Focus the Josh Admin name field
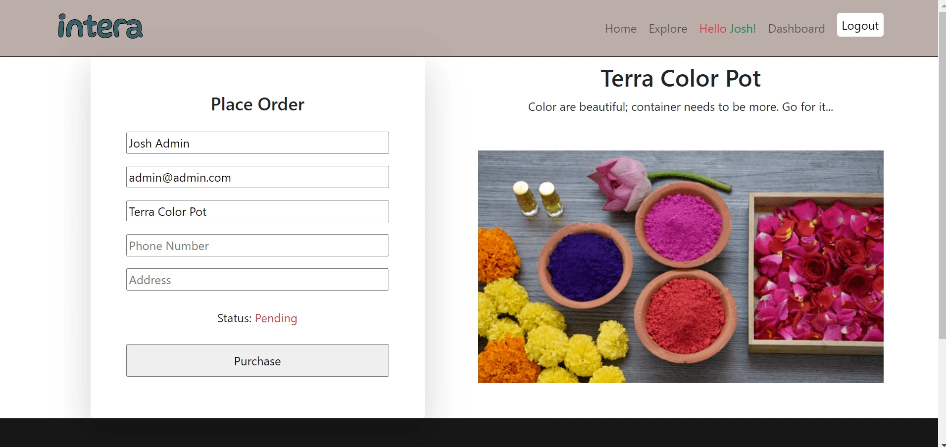 257,143
